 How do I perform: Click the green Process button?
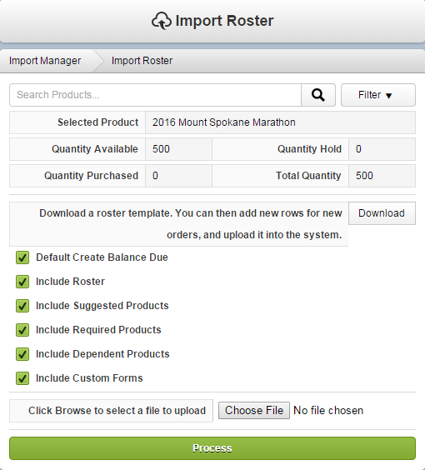(212, 448)
